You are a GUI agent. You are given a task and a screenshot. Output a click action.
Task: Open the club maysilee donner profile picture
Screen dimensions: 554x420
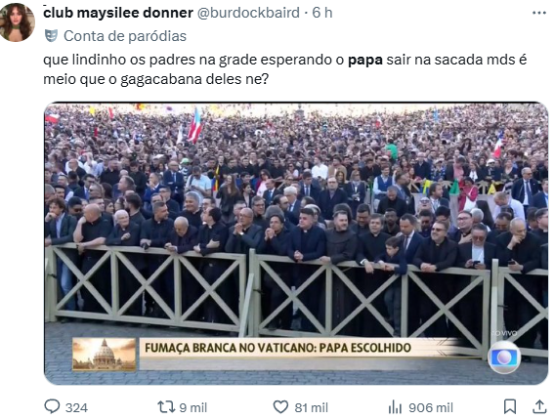pyautogui.click(x=17, y=22)
